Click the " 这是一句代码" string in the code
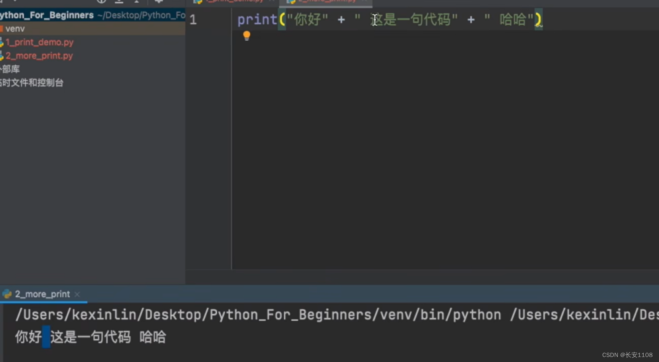The width and height of the screenshot is (659, 362). [x=406, y=19]
